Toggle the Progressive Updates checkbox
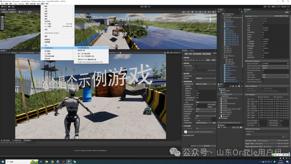 196,86
